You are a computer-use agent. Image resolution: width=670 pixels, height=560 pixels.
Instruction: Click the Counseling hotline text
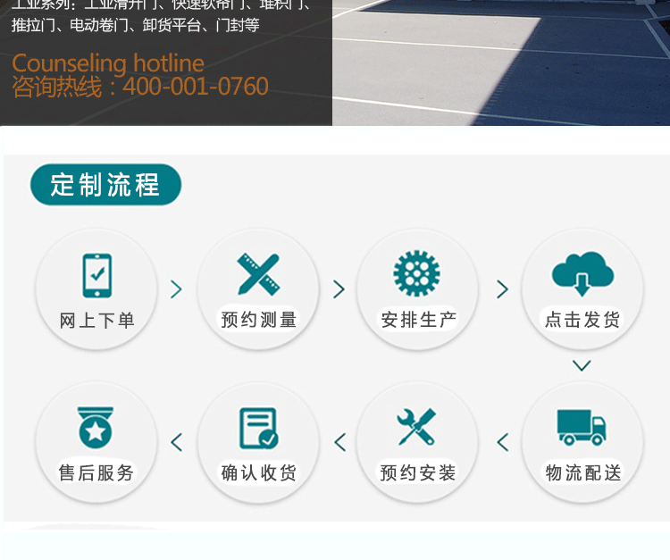coord(108,63)
